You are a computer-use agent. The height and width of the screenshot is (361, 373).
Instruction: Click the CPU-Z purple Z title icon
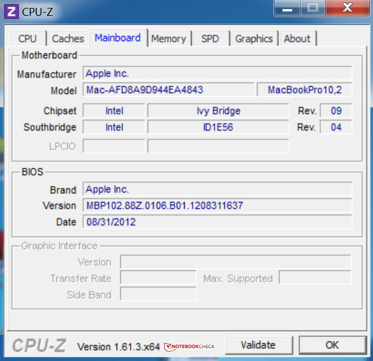(x=11, y=12)
